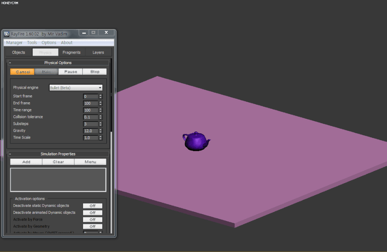This screenshot has height=252, width=387.
Task: Open the Simulation Properties Menu button
Action: click(90, 162)
